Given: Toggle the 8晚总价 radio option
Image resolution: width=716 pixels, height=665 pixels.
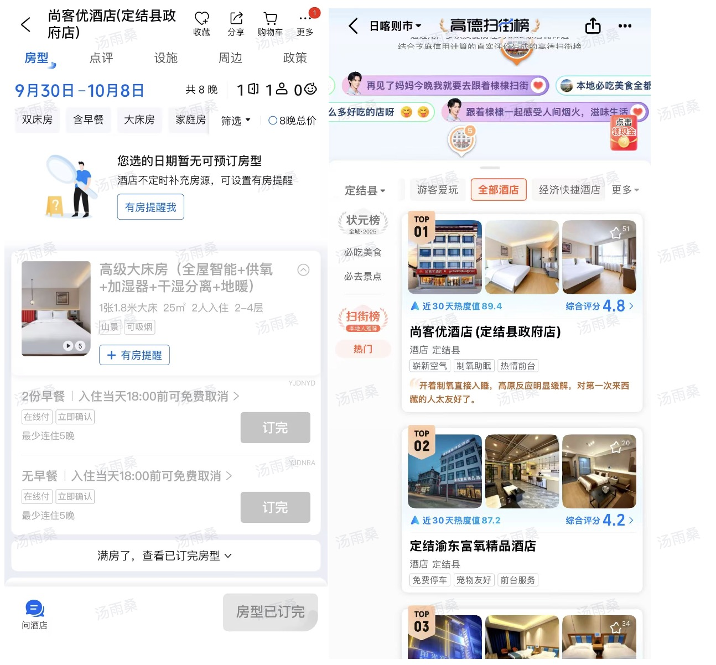Looking at the screenshot, I should click(292, 121).
